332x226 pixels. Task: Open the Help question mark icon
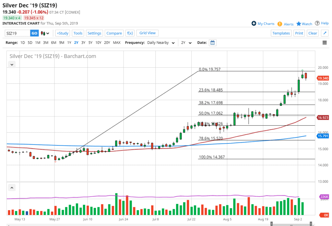(321, 23)
